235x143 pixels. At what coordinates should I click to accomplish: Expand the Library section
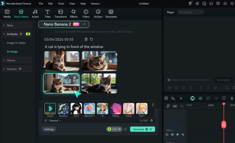(17, 60)
